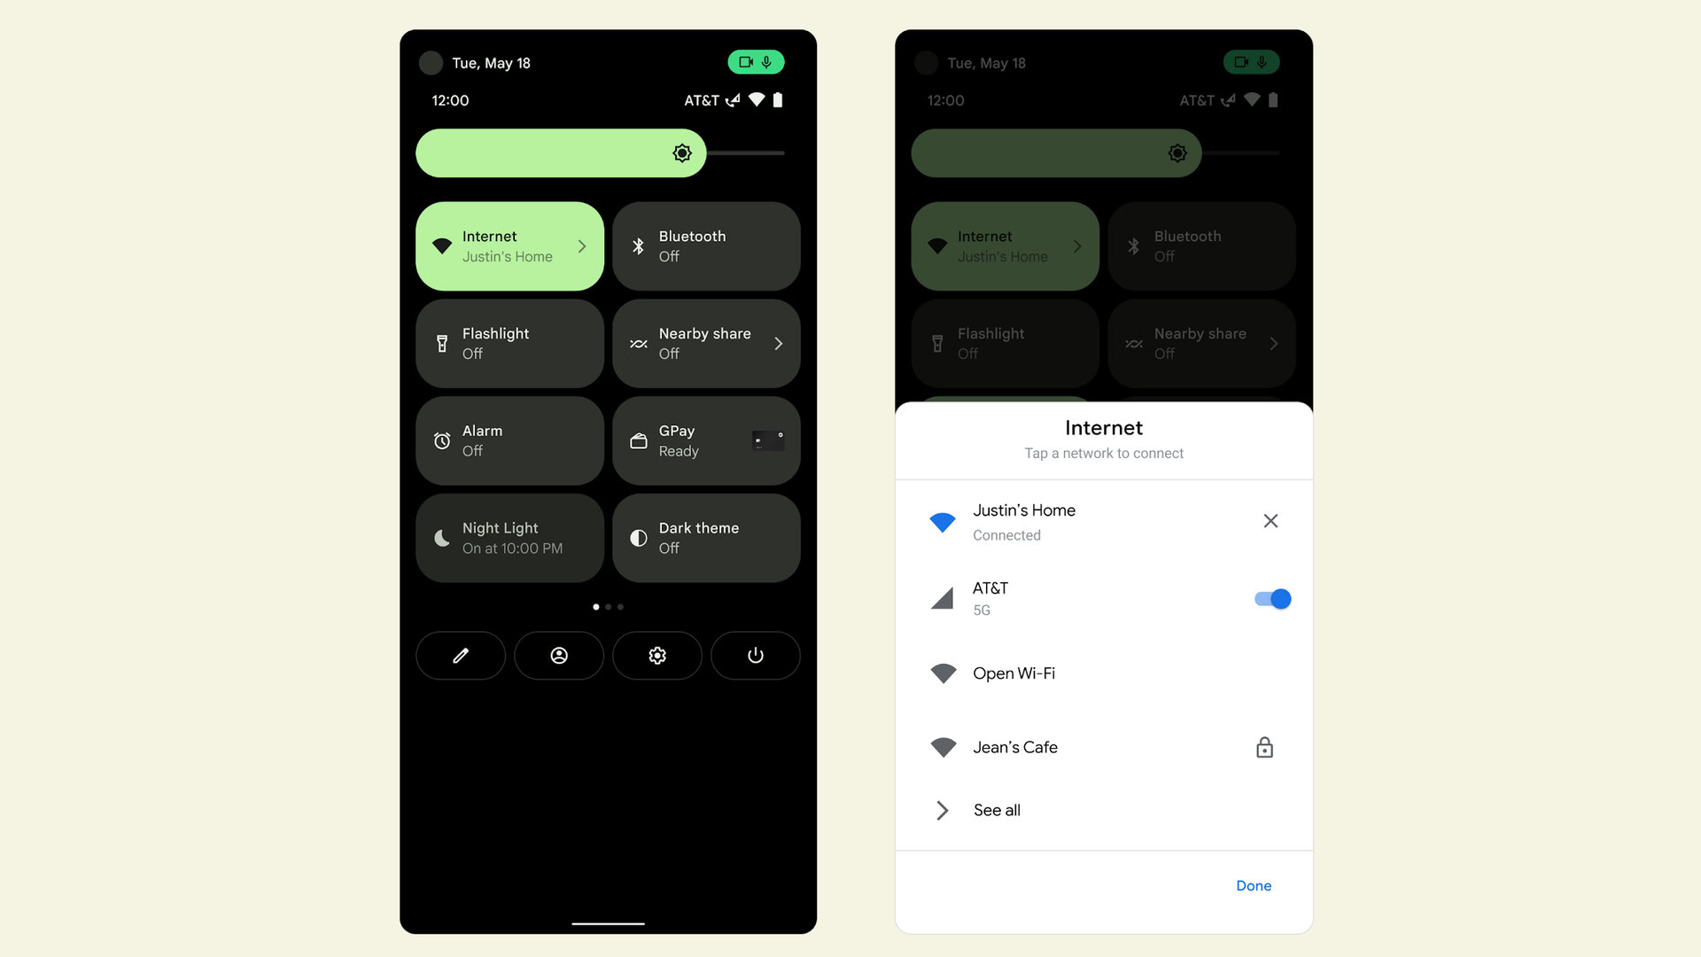1701x957 pixels.
Task: Tap the GPay quick settings tile
Action: 707,440
